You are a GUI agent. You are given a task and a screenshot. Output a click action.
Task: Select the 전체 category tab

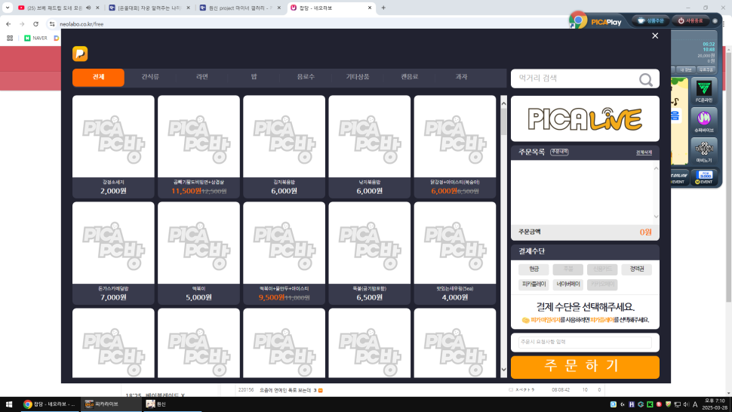pyautogui.click(x=99, y=78)
